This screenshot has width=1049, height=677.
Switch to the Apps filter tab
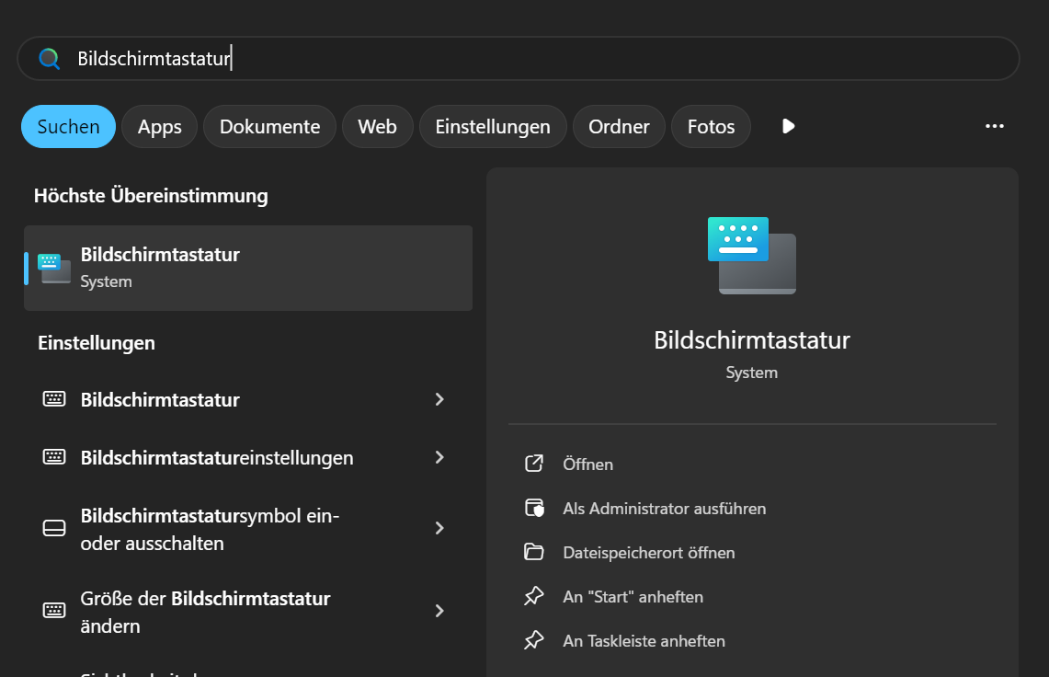pyautogui.click(x=160, y=127)
